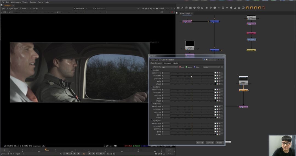The image size is (296, 156).
Task: Click the master saturation slider
Action: [192, 73]
